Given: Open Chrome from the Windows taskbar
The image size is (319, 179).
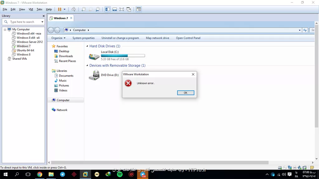Looking at the screenshot, I should [x=40, y=174].
